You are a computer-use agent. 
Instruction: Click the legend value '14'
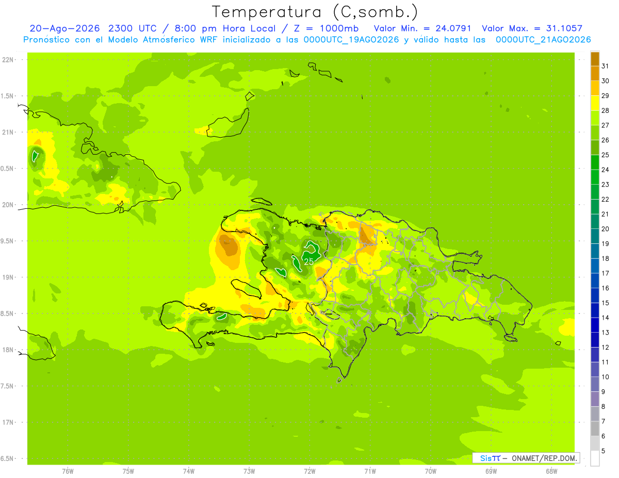pyautogui.click(x=605, y=318)
